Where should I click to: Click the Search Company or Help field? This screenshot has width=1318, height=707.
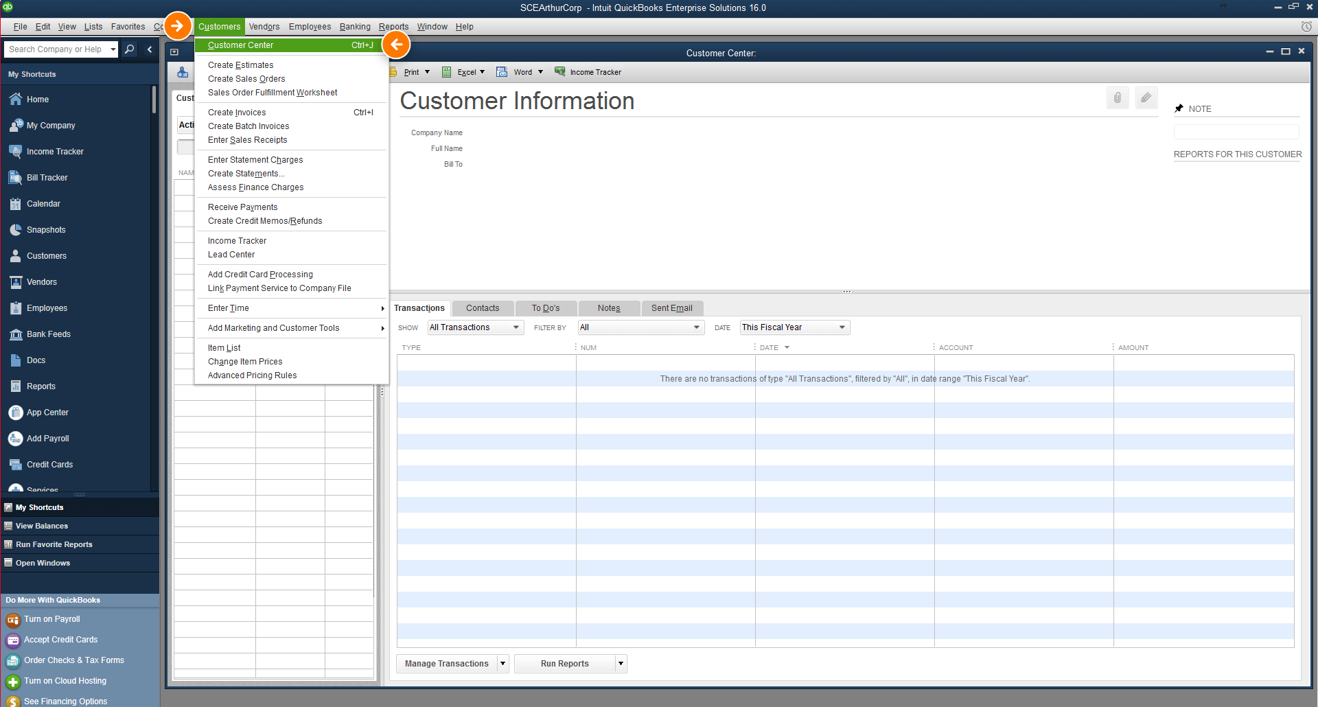pos(56,49)
